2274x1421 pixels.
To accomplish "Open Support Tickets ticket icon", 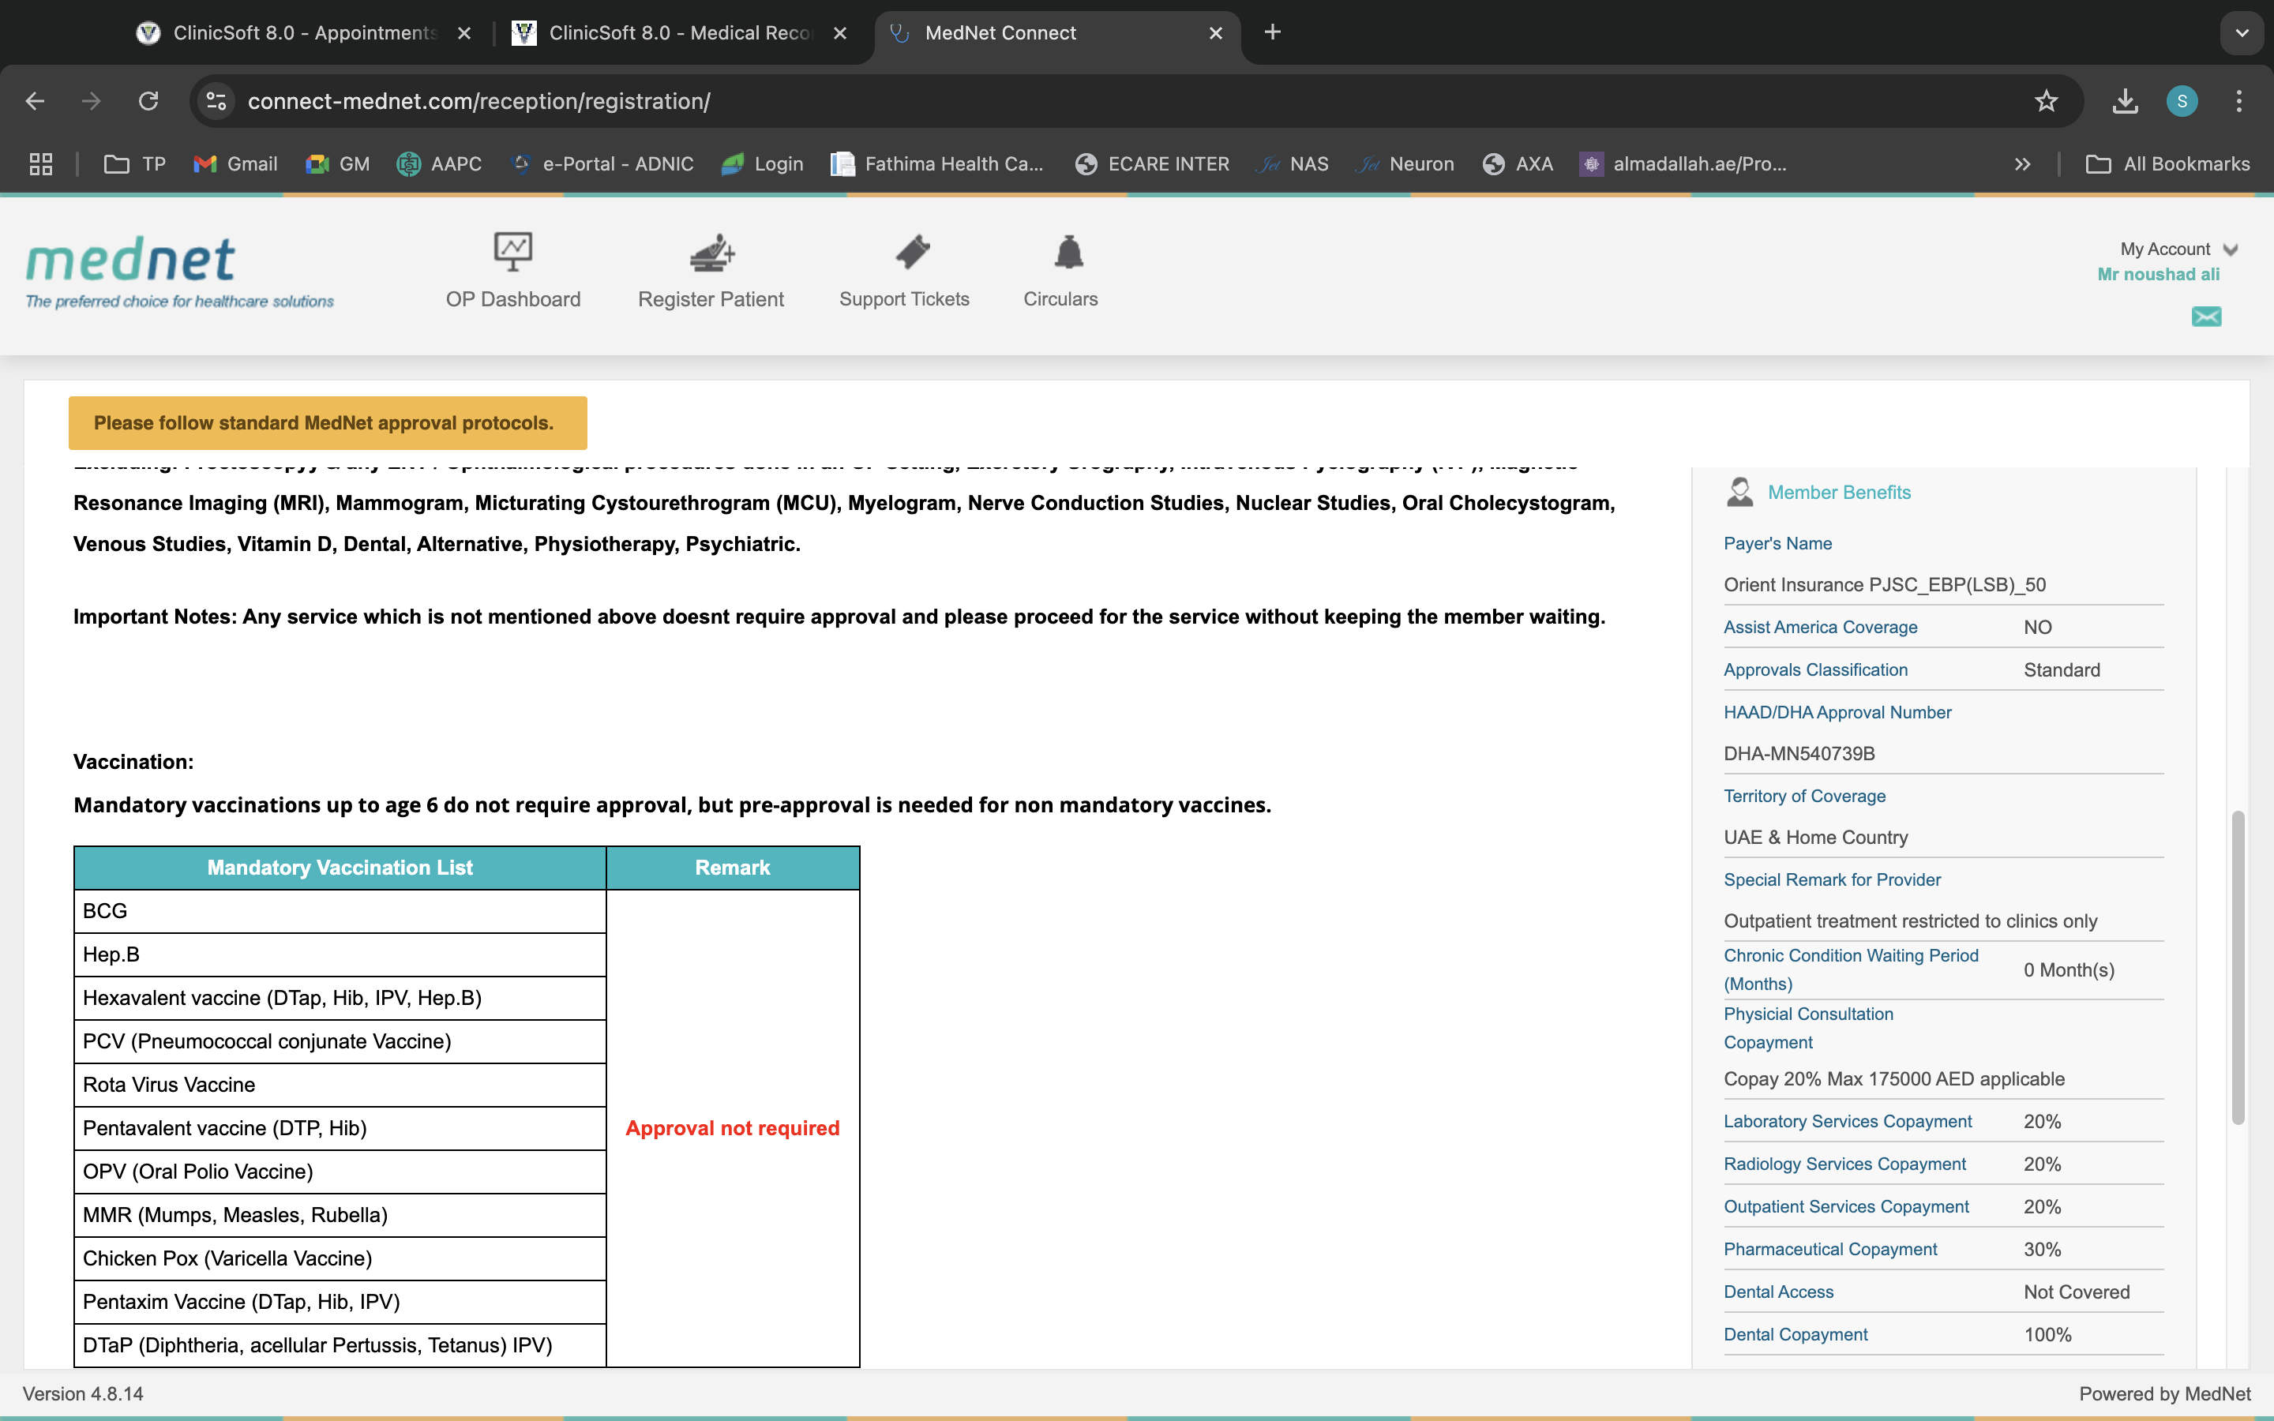I will click(911, 252).
